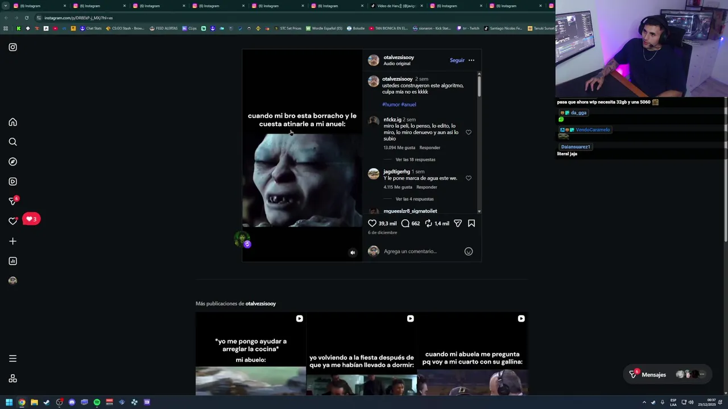Toggle mute on the video
Image resolution: width=728 pixels, height=409 pixels.
click(352, 253)
